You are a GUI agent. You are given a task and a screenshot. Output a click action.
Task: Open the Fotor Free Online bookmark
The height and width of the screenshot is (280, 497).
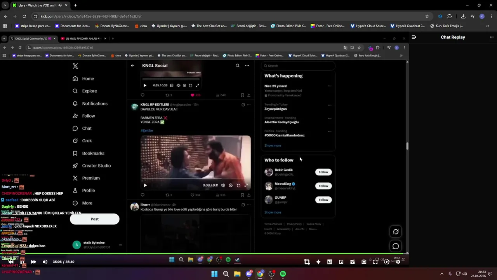(328, 26)
